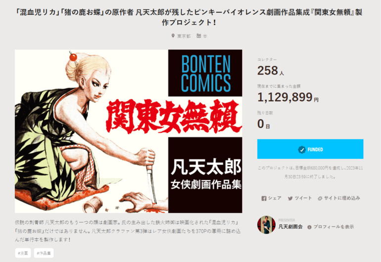Screen dimensions: 381x262
Task: Open the presenter avatar of 凡天劇画会
Action: [266, 224]
